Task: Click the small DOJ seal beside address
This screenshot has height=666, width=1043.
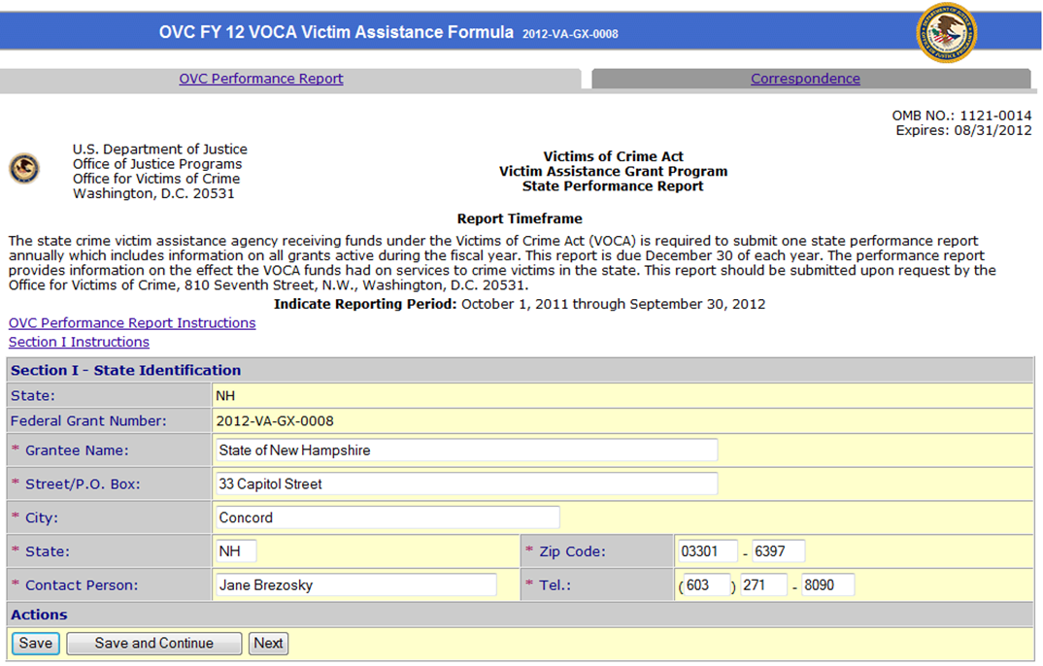Action: tap(24, 169)
